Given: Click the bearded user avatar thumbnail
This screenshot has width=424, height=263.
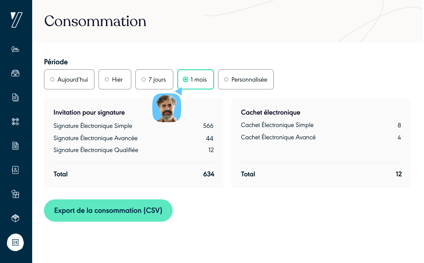Looking at the screenshot, I should point(167,108).
